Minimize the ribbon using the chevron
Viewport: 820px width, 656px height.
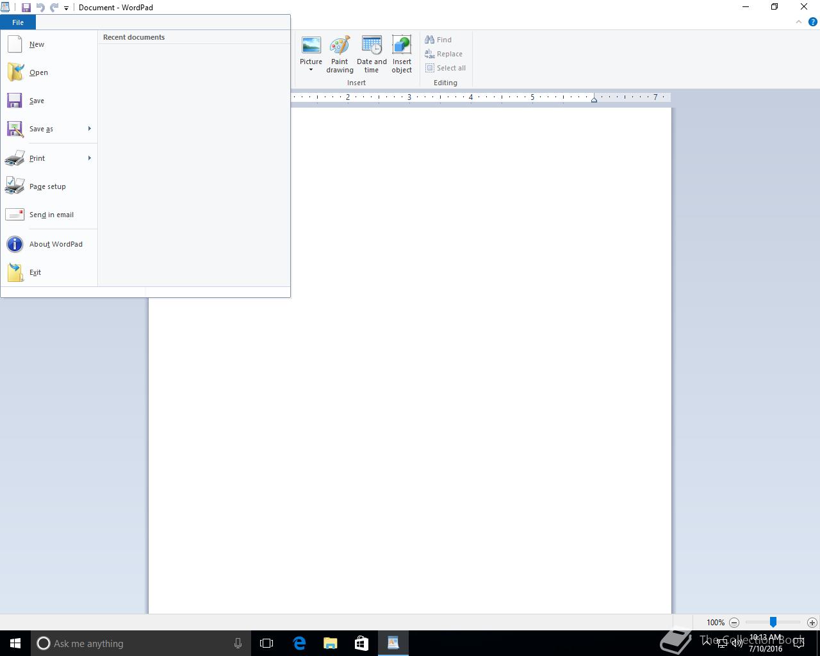799,22
